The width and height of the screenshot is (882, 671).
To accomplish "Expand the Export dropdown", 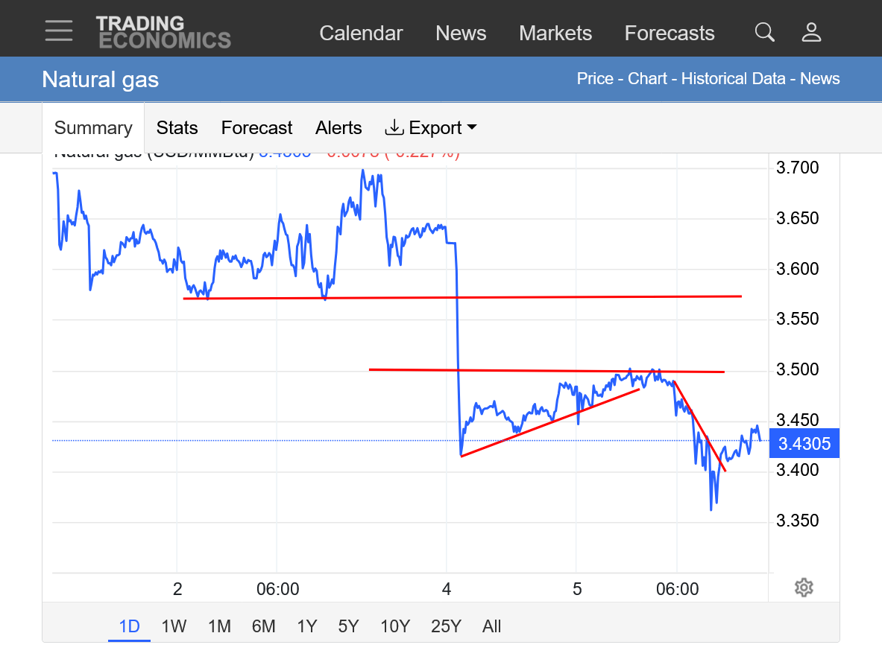I will [x=431, y=128].
